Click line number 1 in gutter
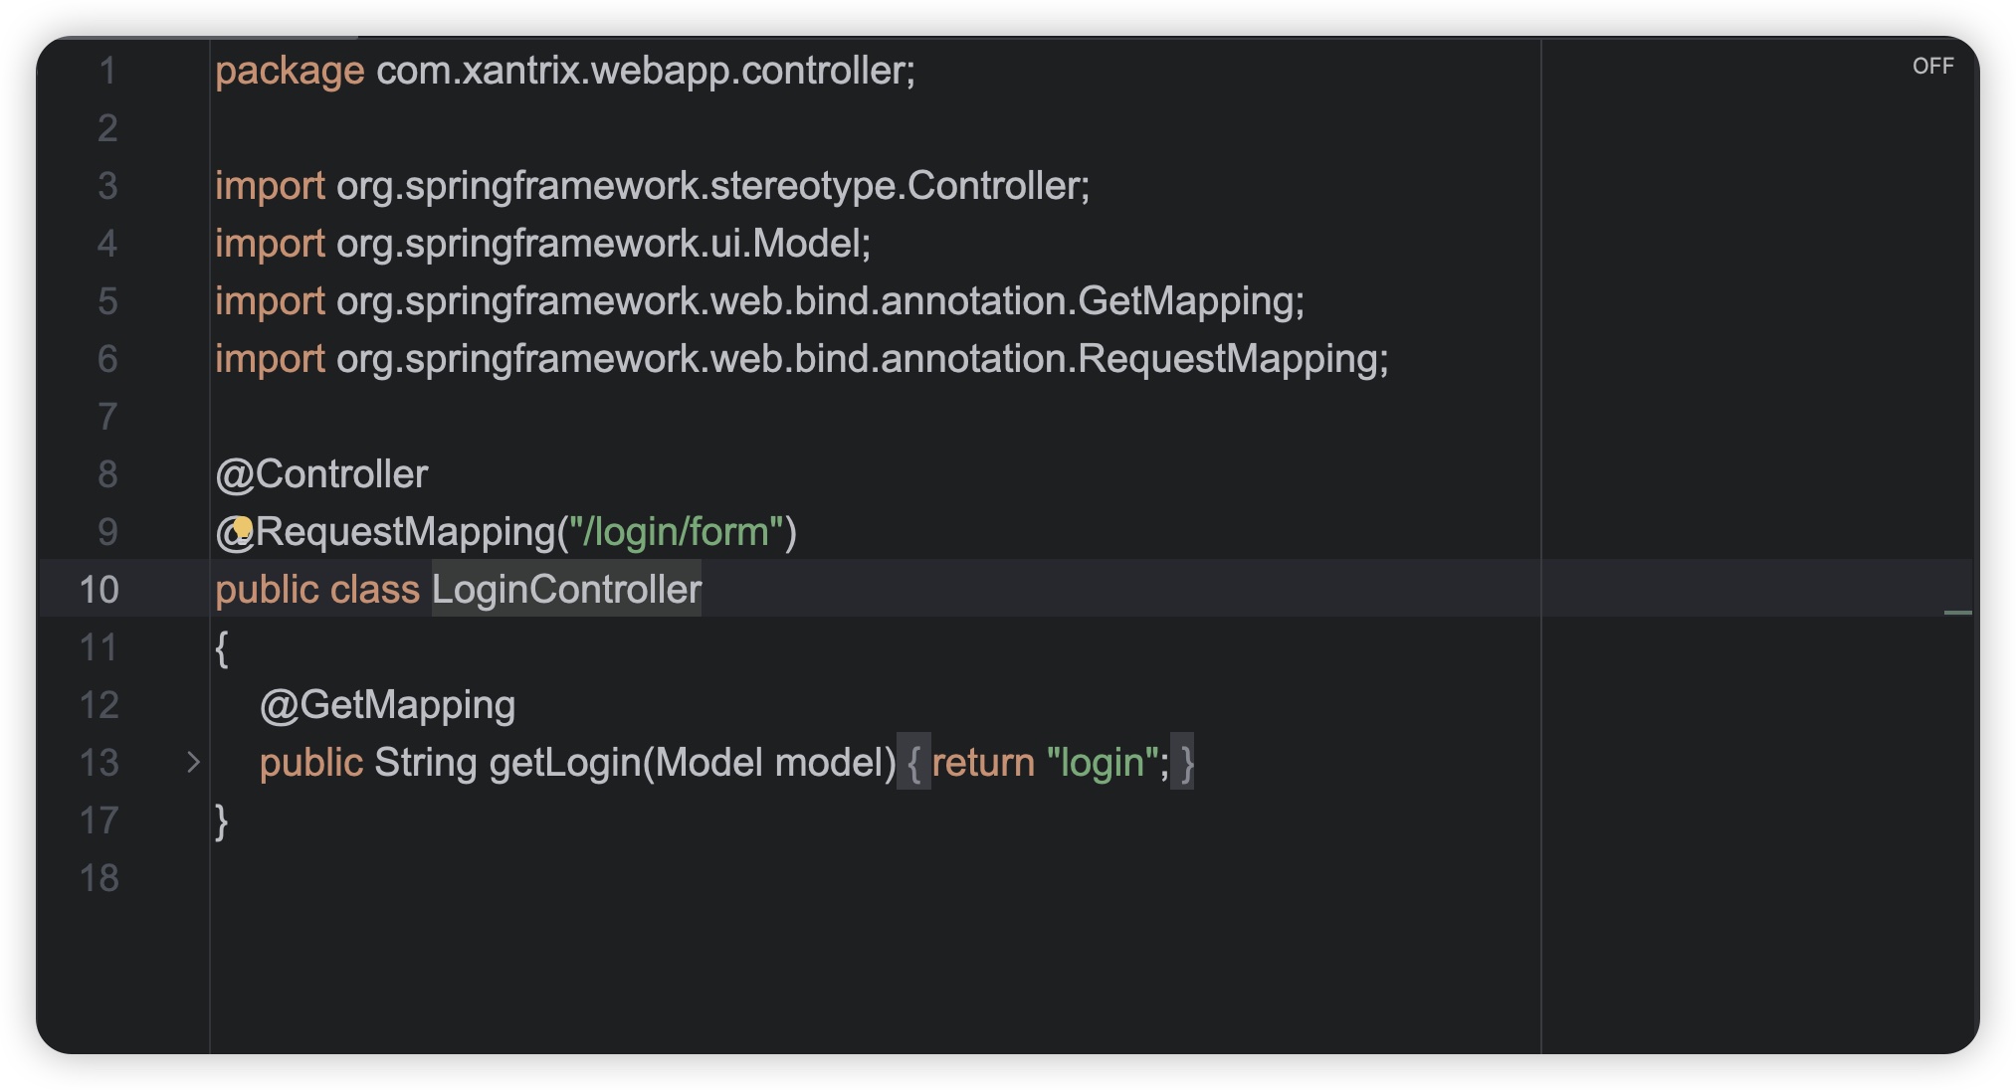This screenshot has width=2016, height=1090. (107, 71)
